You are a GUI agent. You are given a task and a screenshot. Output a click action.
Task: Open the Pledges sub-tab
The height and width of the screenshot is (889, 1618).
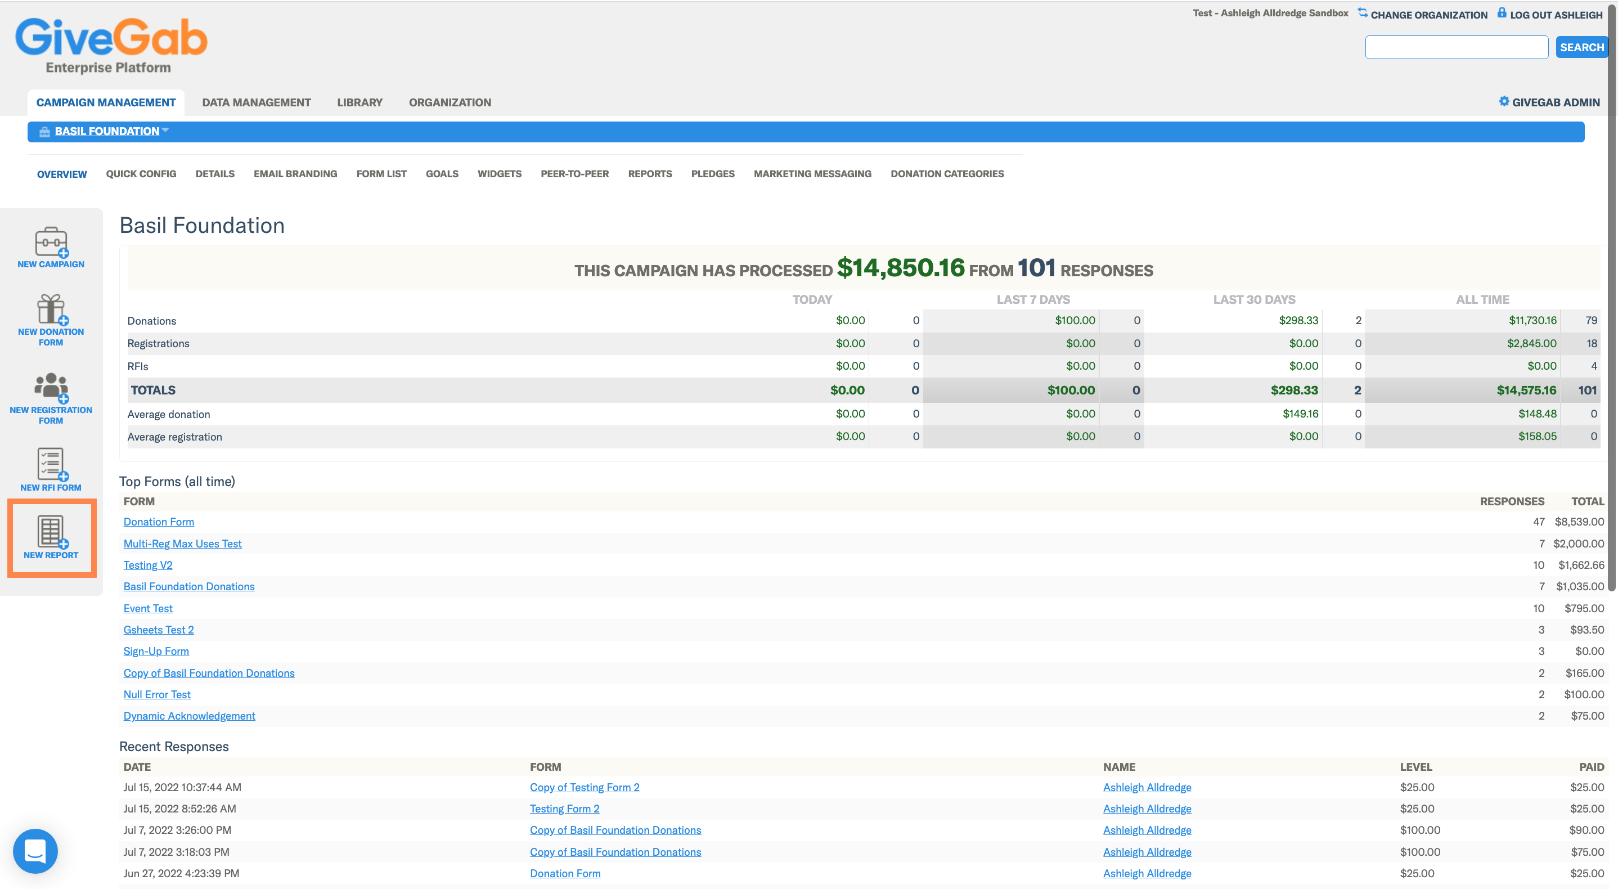coord(713,173)
